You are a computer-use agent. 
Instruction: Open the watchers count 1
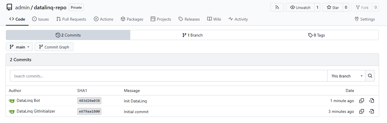tap(317, 8)
